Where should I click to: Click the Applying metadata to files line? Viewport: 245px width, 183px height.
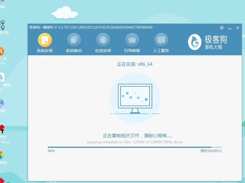pos(135,142)
